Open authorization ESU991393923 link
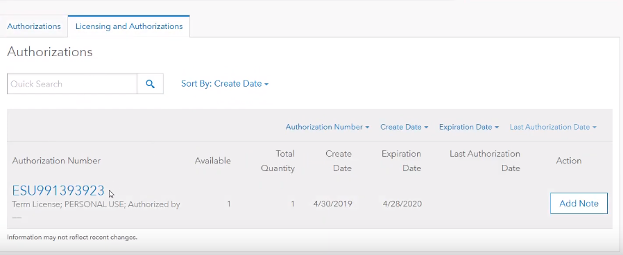623x255 pixels. (x=58, y=191)
